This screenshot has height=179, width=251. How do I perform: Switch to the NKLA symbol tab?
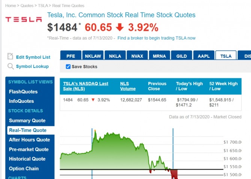pos(115,56)
